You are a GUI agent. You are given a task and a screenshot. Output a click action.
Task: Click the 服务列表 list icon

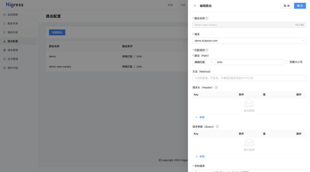tap(4, 32)
